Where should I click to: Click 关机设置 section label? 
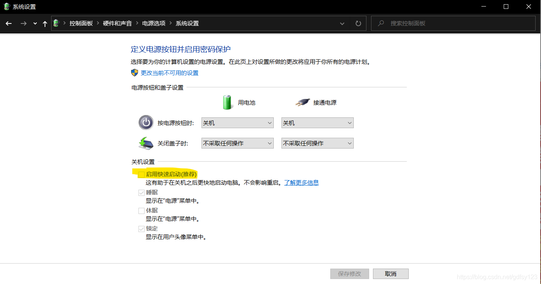pyautogui.click(x=143, y=162)
